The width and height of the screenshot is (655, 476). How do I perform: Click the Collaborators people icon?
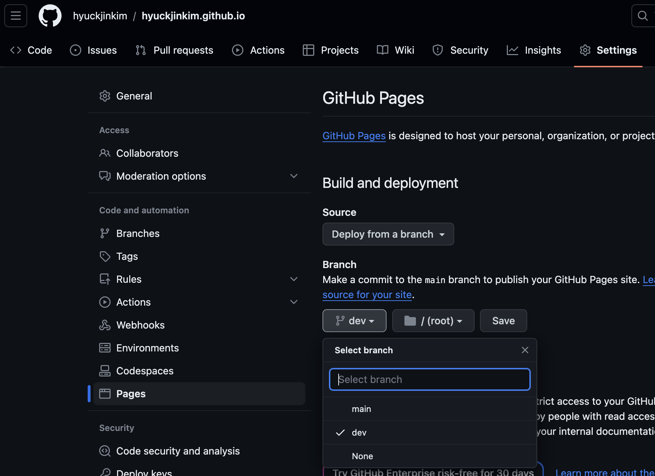[105, 153]
